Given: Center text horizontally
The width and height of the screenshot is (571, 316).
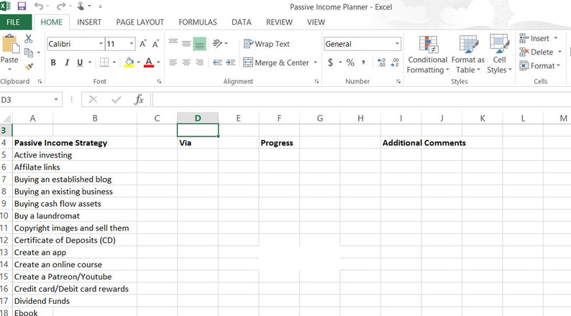Looking at the screenshot, I should coord(186,62).
